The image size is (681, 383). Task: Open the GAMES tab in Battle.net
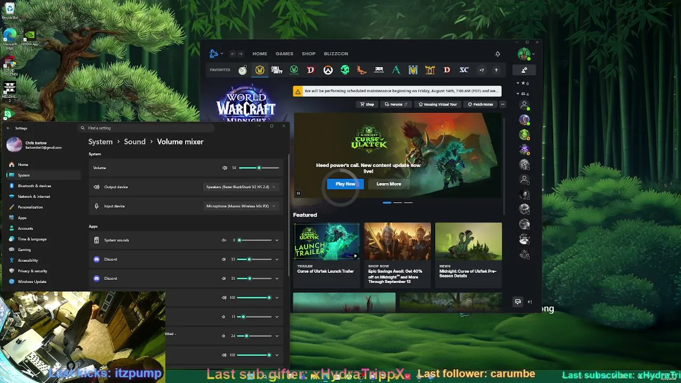(284, 54)
